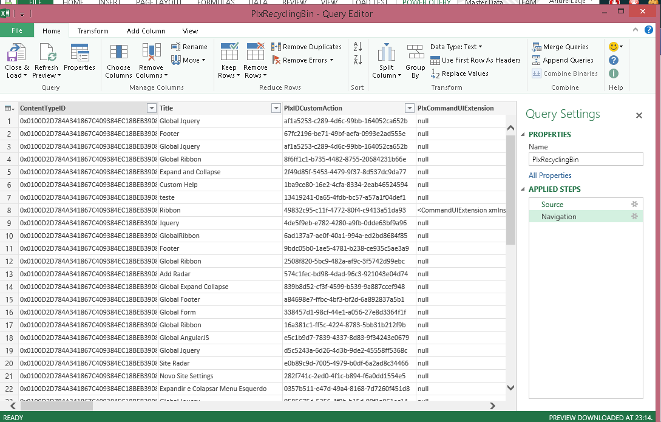
Task: Click the Choose Columns icon
Action: (118, 52)
